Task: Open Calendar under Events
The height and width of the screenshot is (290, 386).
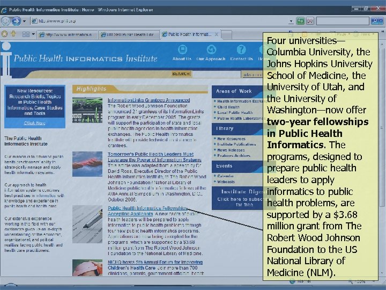Action: coord(225,176)
